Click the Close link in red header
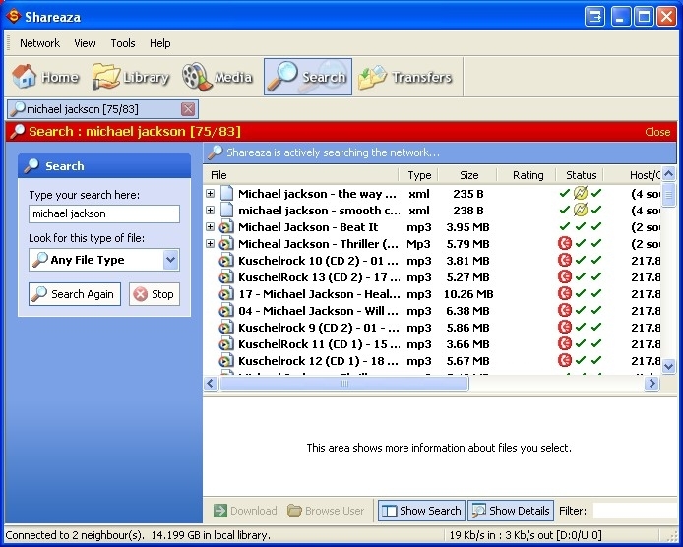This screenshot has width=683, height=547. (657, 132)
